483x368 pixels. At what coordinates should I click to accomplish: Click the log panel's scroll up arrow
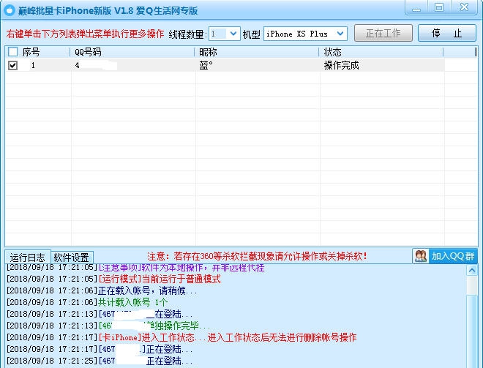coord(473,271)
